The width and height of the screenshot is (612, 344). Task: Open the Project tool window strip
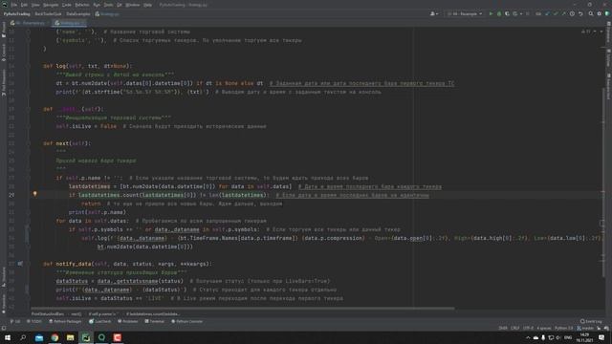coord(4,31)
